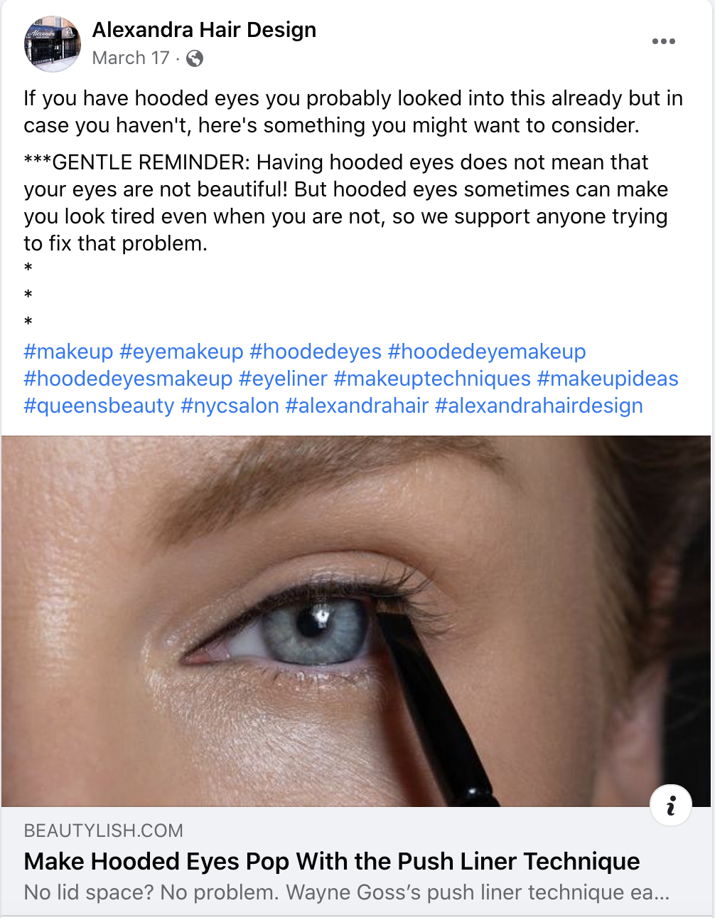Image resolution: width=715 pixels, height=918 pixels.
Task: Click the link info 'i' icon
Action: coord(670,806)
